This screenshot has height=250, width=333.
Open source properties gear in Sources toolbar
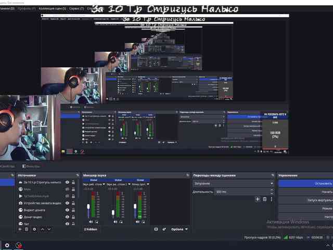click(34, 229)
